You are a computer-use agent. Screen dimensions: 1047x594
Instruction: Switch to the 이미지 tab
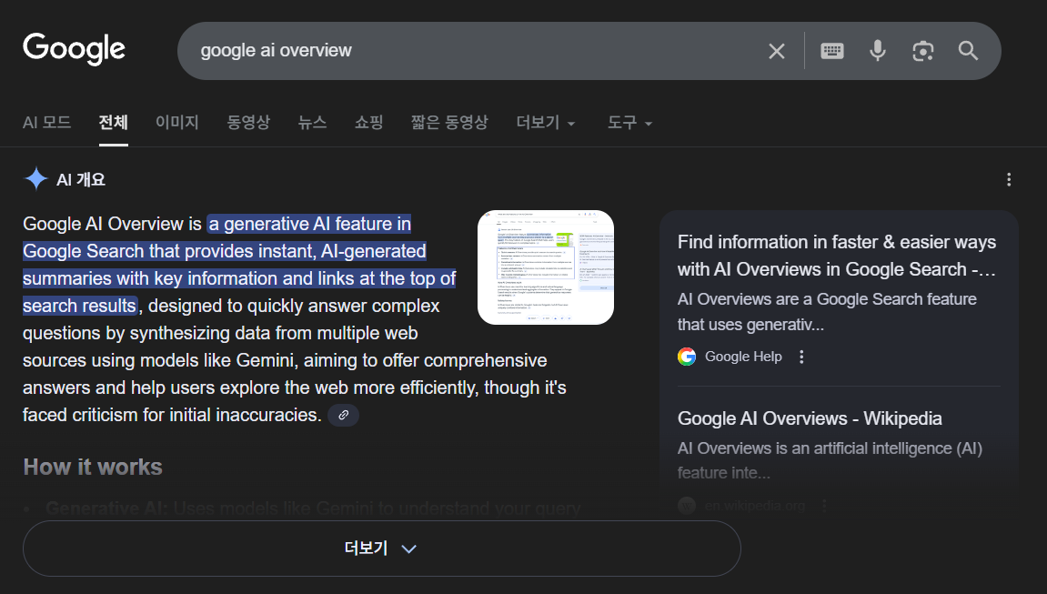click(x=176, y=123)
